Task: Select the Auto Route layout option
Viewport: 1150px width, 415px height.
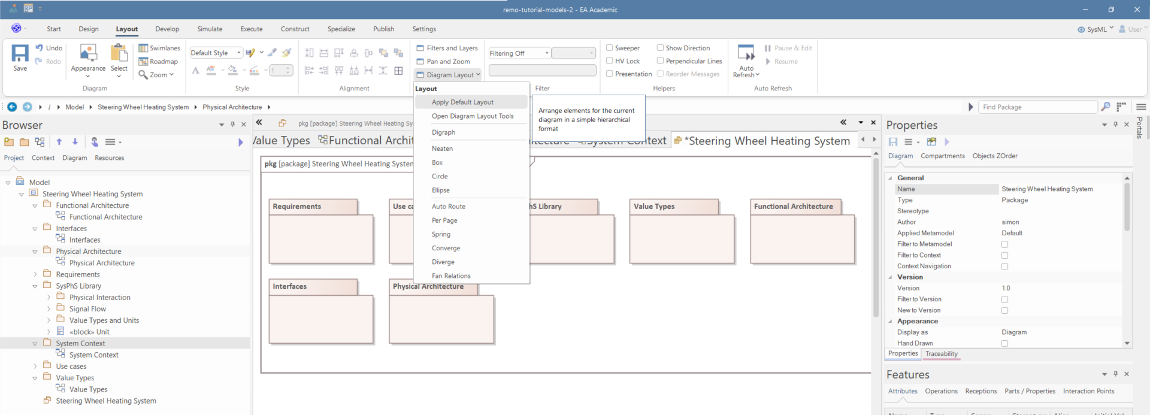Action: [448, 207]
